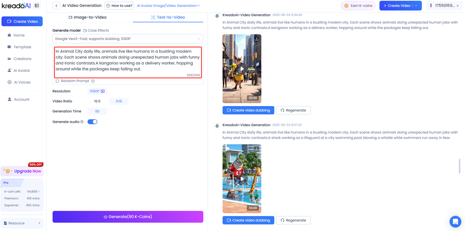465x231 pixels.
Task: Regenerate the kangaroo delivery video
Action: click(293, 110)
